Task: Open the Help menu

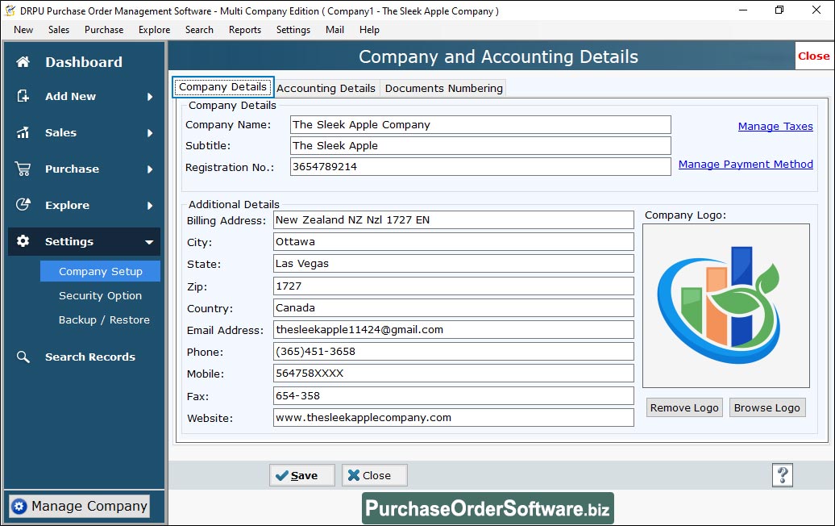Action: coord(369,30)
